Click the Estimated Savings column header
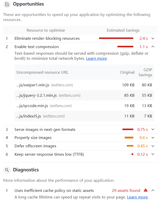160x203 pixels. pos(123,30)
